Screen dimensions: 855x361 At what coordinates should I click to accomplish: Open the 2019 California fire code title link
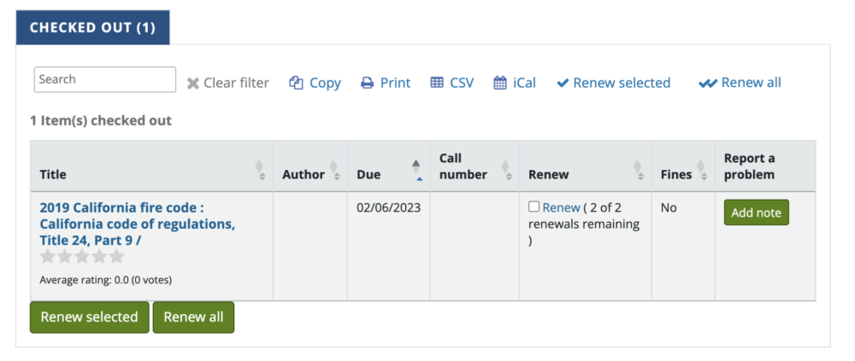point(138,224)
